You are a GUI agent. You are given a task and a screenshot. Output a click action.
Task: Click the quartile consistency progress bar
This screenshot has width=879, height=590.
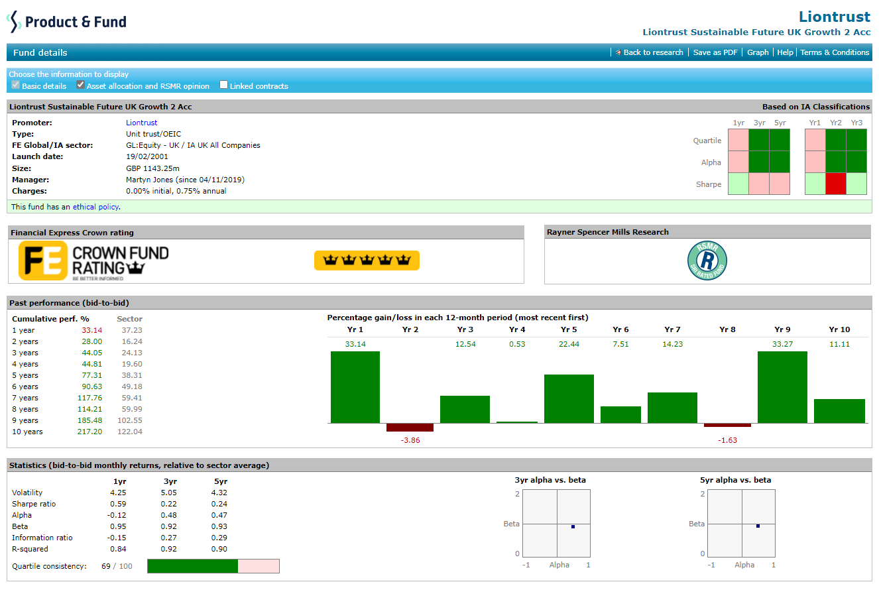(213, 566)
